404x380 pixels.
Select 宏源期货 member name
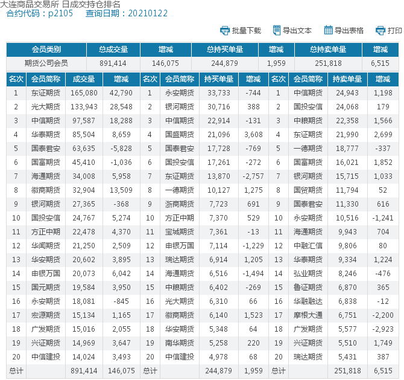tap(46, 315)
